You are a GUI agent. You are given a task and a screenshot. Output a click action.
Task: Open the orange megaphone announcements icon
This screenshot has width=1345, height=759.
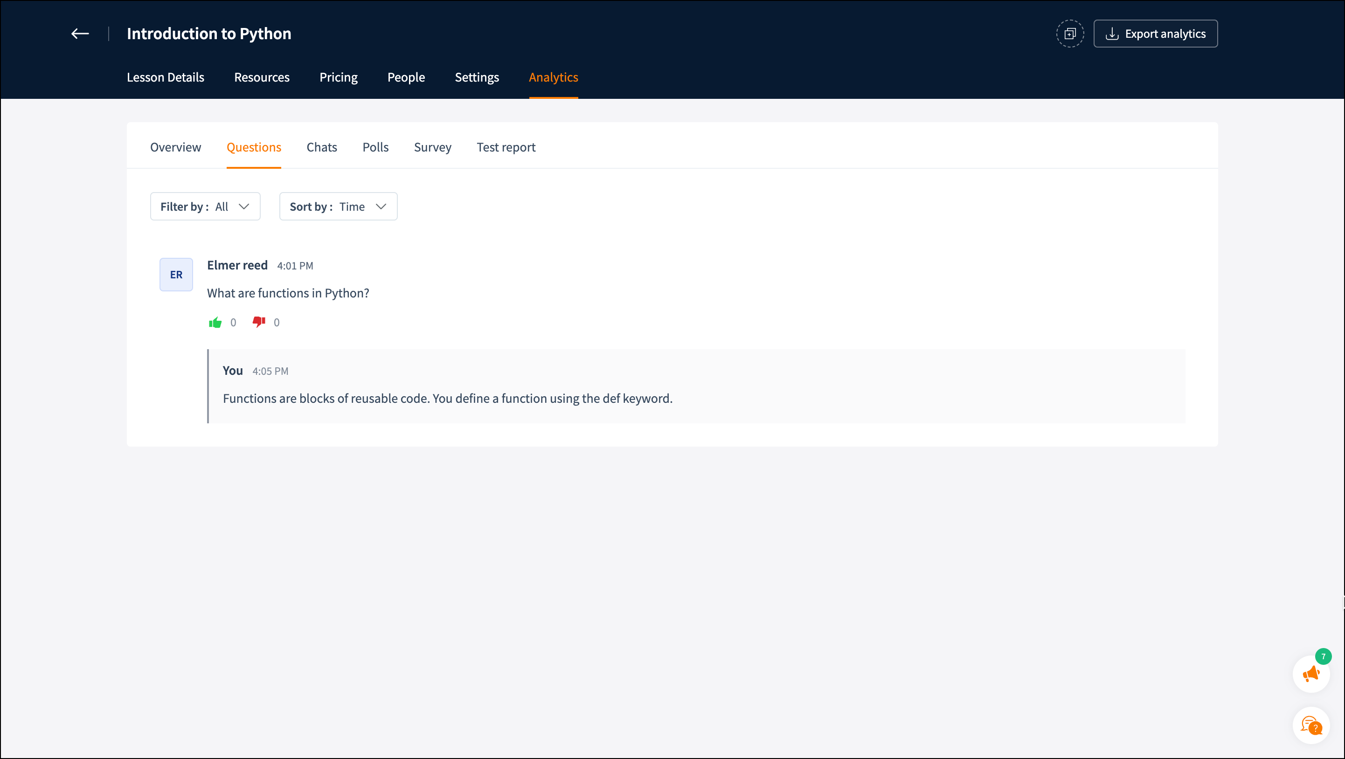click(1310, 674)
